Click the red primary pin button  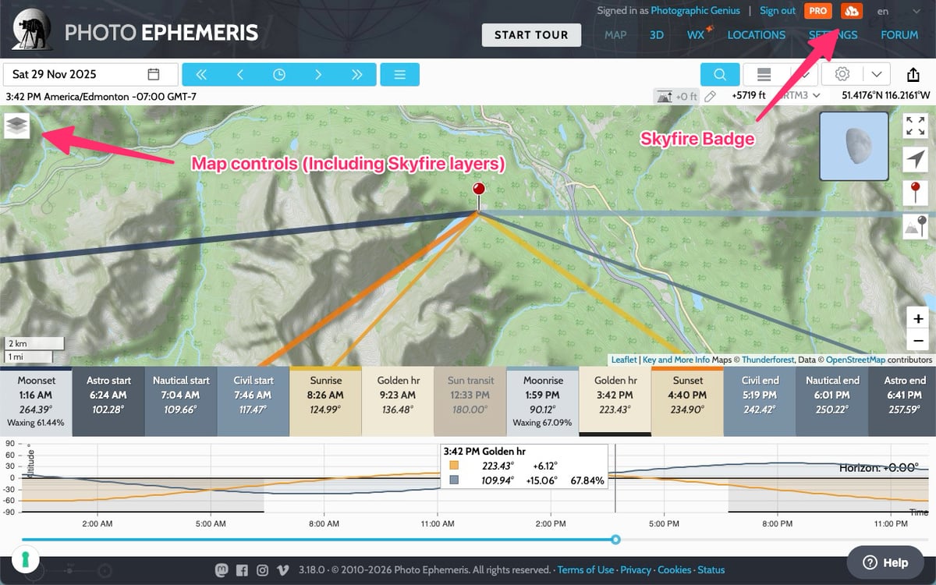915,193
